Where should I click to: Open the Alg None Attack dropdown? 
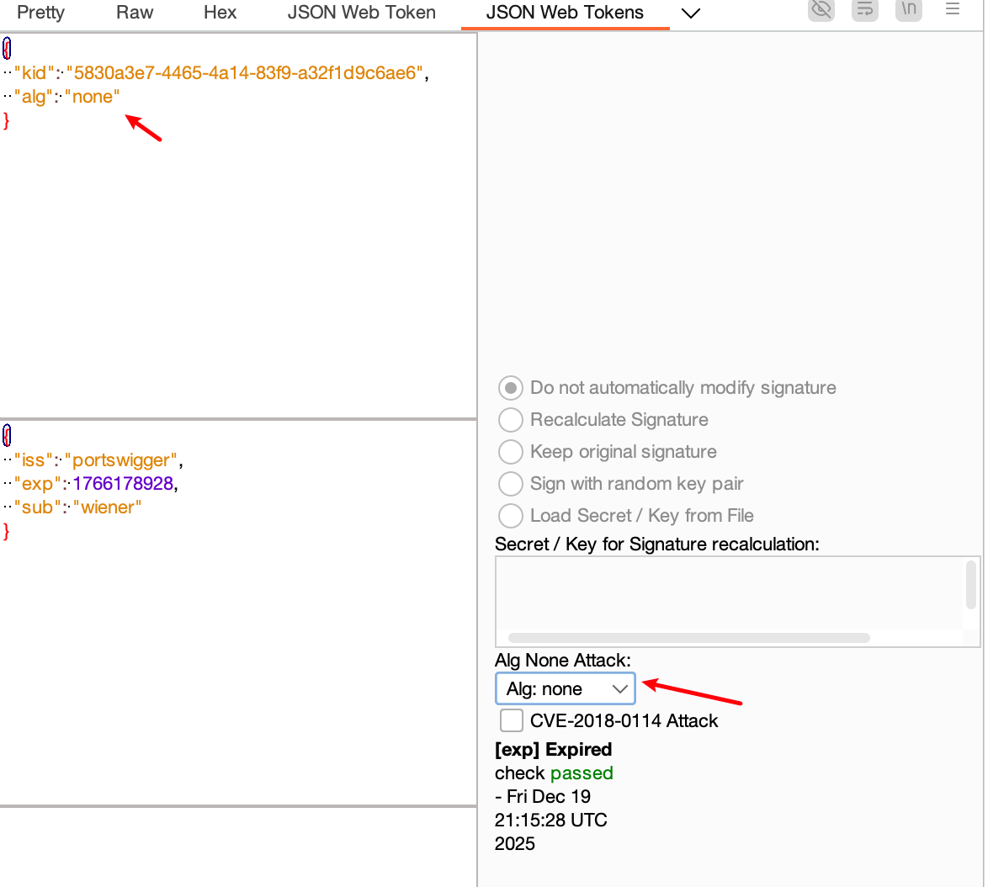coord(565,689)
